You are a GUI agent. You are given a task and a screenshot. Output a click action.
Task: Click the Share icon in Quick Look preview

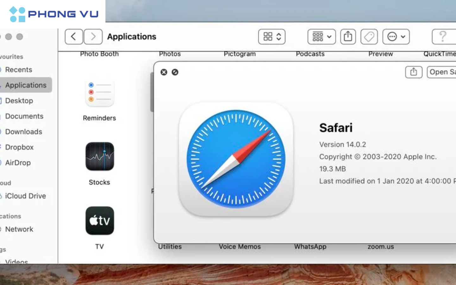click(x=414, y=72)
